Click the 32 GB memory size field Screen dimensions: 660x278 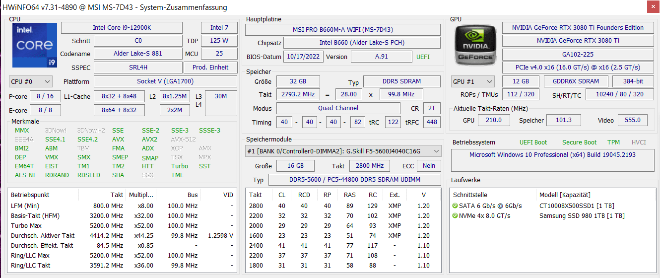tap(298, 81)
